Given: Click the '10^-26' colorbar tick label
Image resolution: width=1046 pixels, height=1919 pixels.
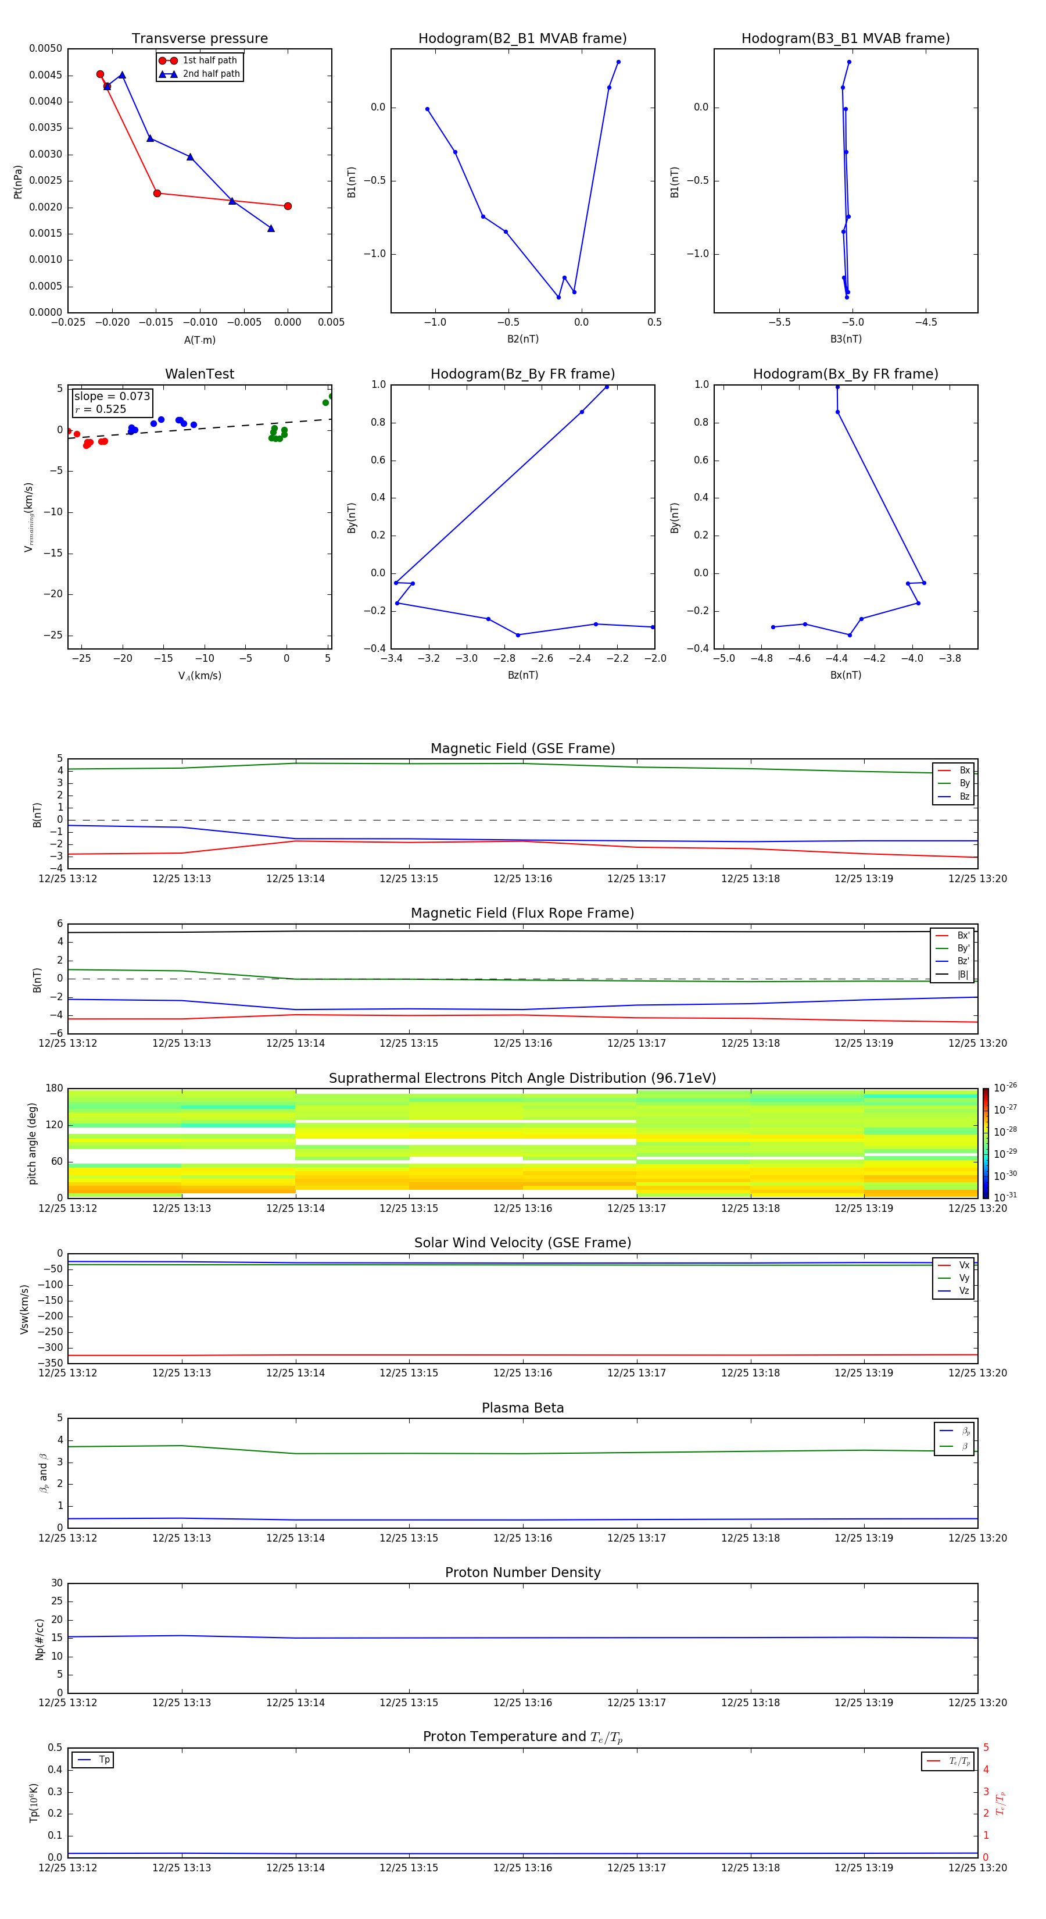Looking at the screenshot, I should [x=1005, y=1087].
